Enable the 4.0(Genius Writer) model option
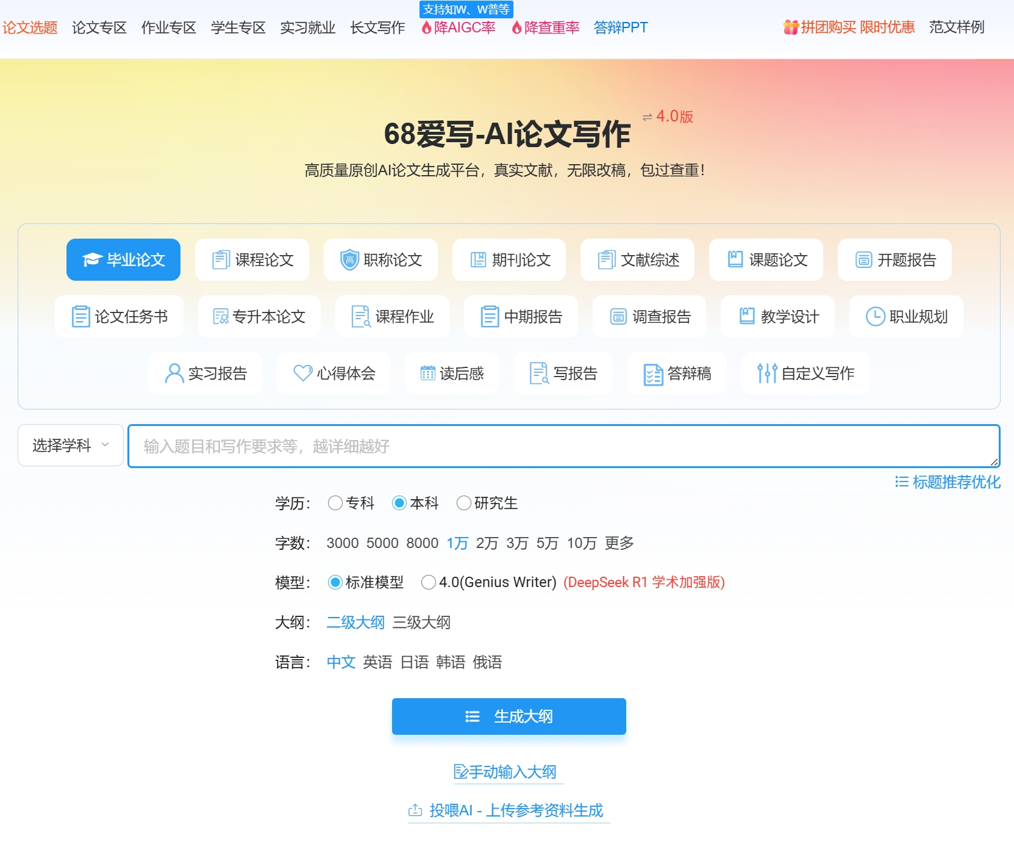 click(x=429, y=582)
